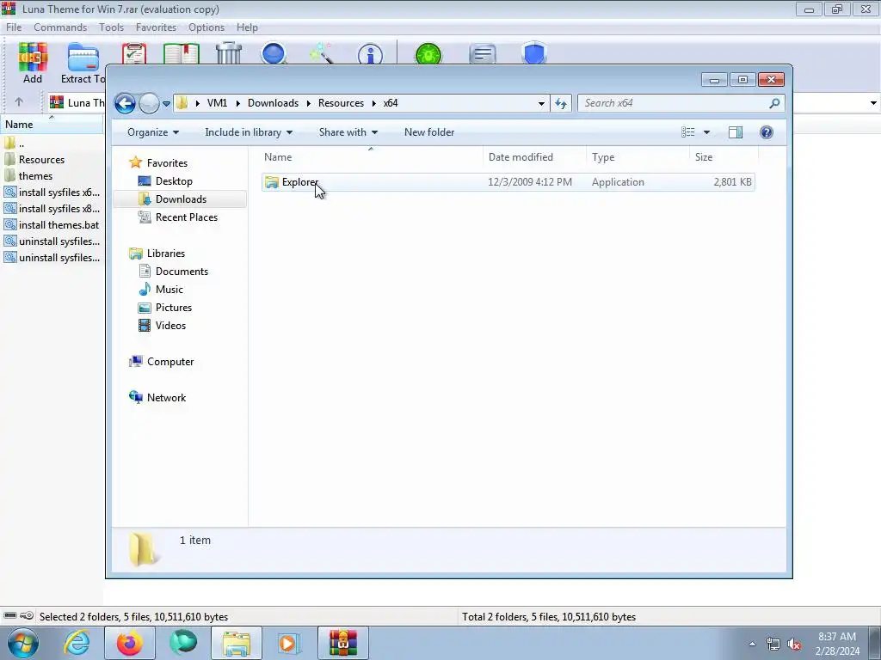This screenshot has height=660, width=881.
Task: Sort by Date modified column header
Action: [534, 157]
